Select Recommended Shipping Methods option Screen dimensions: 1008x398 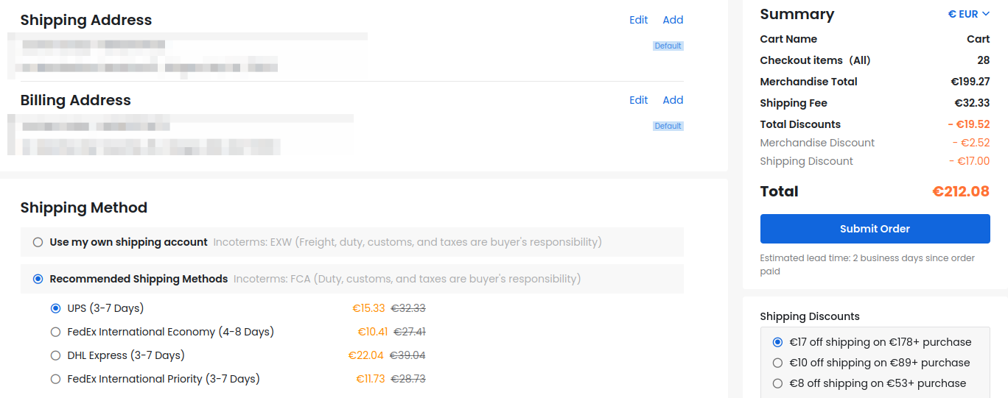(38, 279)
